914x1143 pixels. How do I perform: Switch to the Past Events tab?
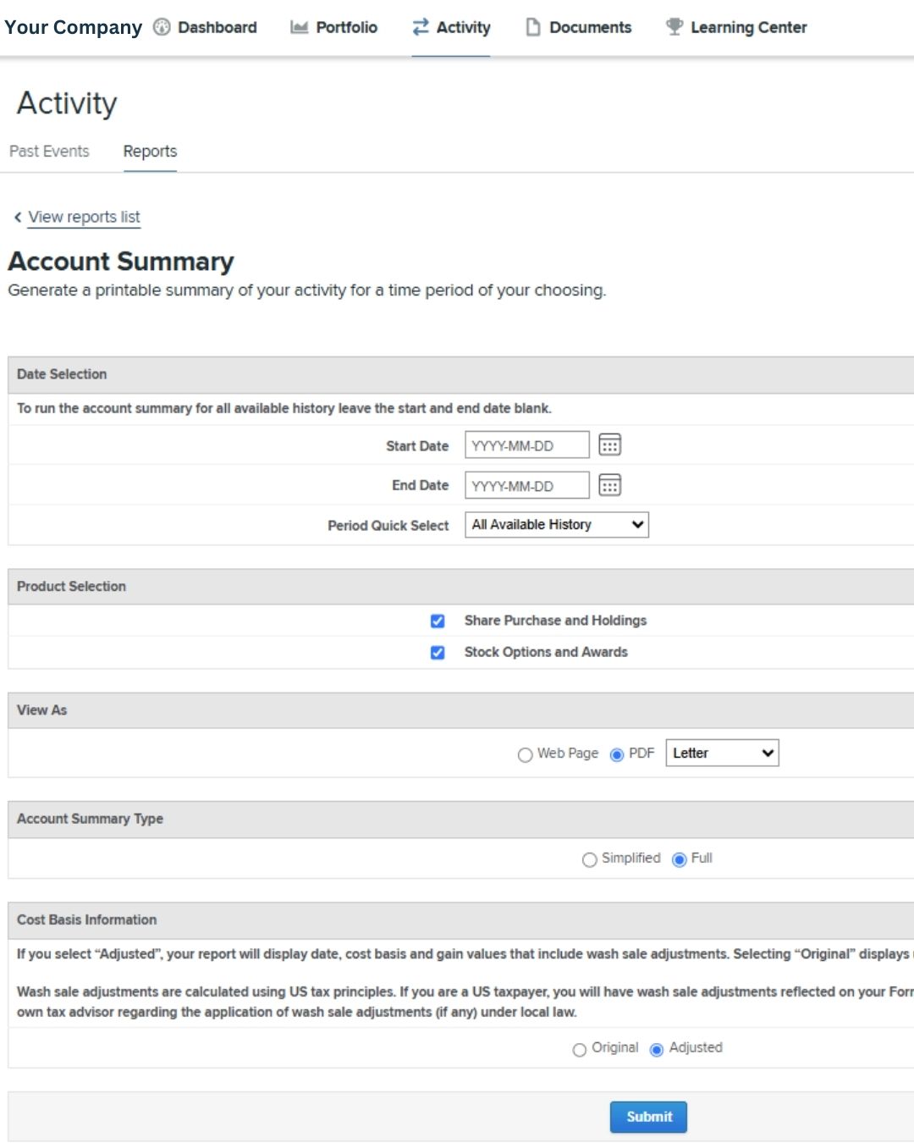(x=49, y=152)
